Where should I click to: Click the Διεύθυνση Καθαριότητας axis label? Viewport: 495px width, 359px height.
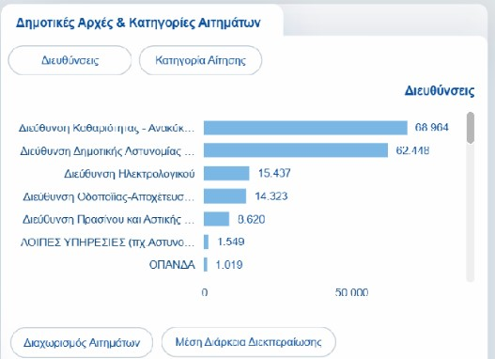[106, 128]
